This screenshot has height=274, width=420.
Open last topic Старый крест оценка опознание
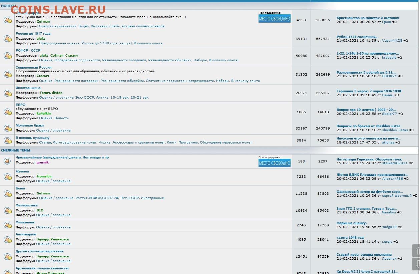point(364,255)
